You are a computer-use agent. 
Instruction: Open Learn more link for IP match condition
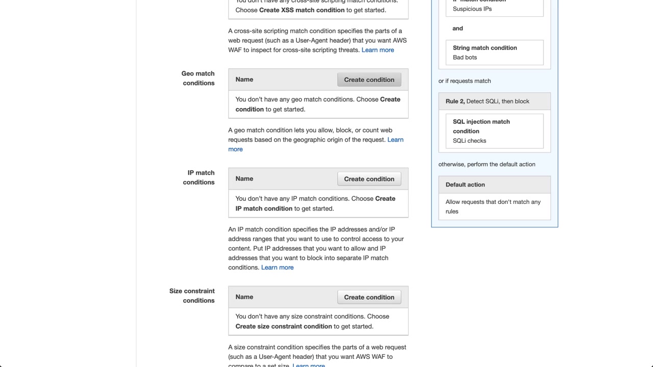click(x=277, y=268)
